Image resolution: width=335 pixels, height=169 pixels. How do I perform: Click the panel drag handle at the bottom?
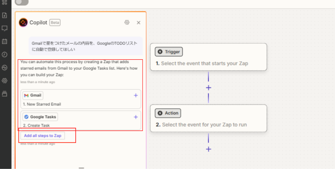coord(82,168)
